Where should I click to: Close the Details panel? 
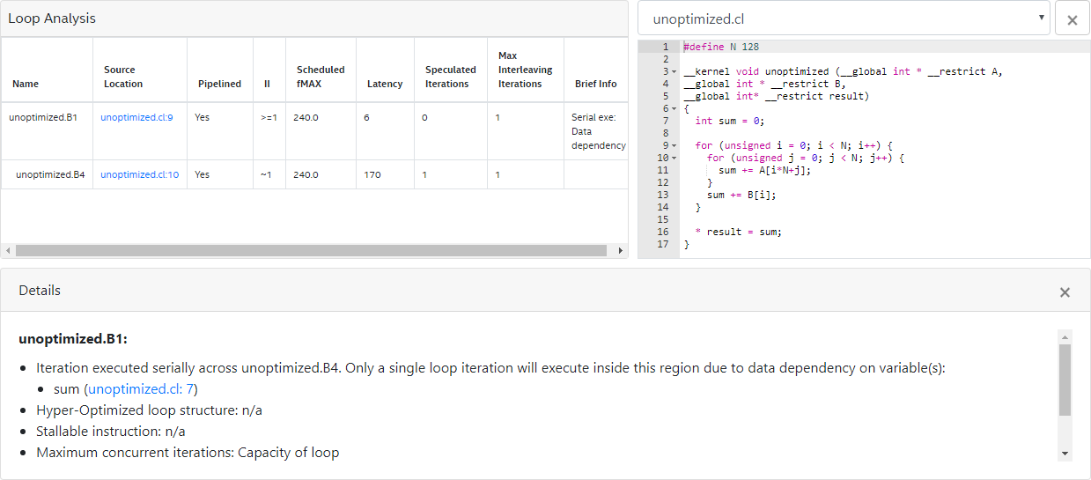tap(1065, 292)
